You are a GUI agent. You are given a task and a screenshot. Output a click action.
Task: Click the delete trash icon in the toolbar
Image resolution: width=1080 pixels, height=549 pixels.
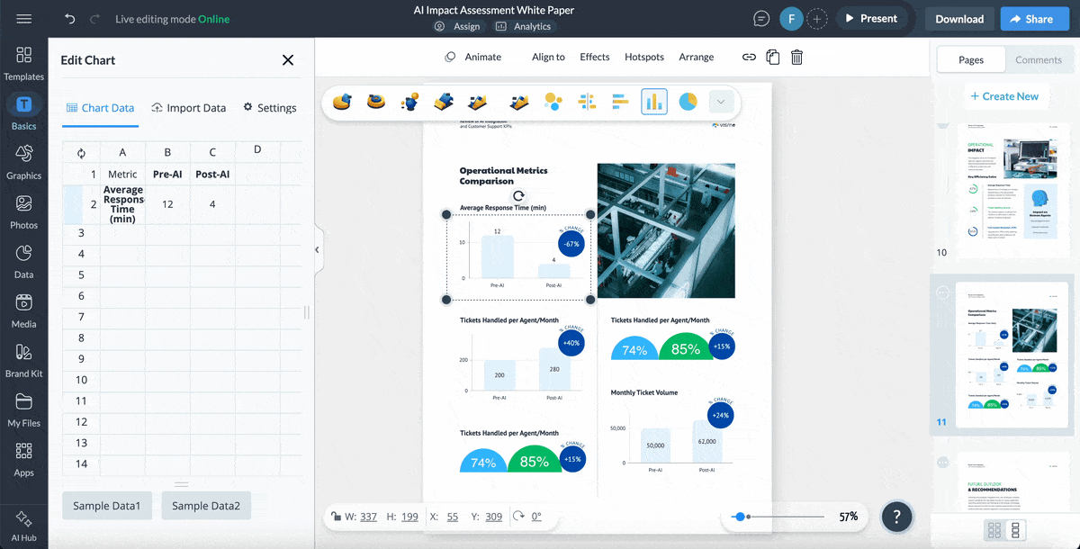coord(796,57)
